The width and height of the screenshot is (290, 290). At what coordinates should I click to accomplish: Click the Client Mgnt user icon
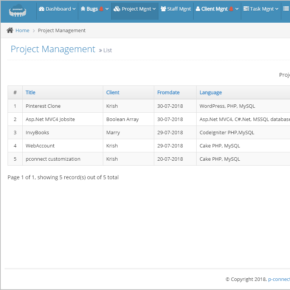[x=198, y=9]
